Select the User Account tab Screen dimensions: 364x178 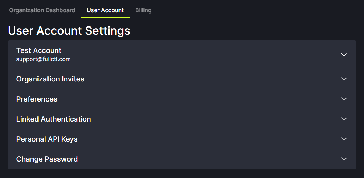pos(105,10)
